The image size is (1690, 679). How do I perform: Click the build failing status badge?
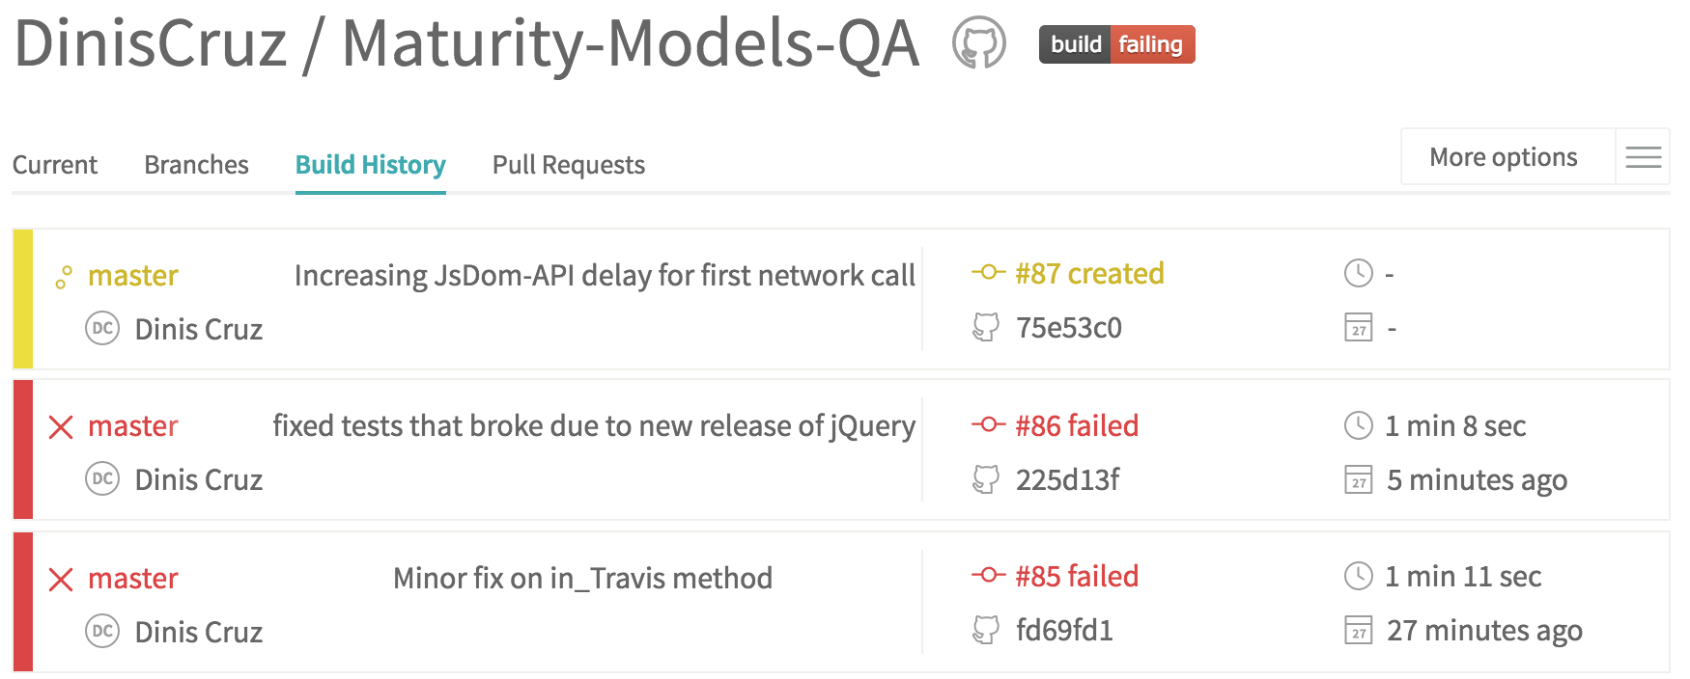(1116, 44)
